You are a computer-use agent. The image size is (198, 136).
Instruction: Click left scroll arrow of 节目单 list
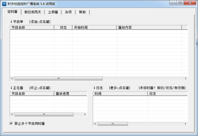(12, 79)
